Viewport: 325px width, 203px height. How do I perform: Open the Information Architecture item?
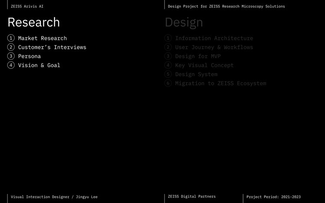click(214, 38)
